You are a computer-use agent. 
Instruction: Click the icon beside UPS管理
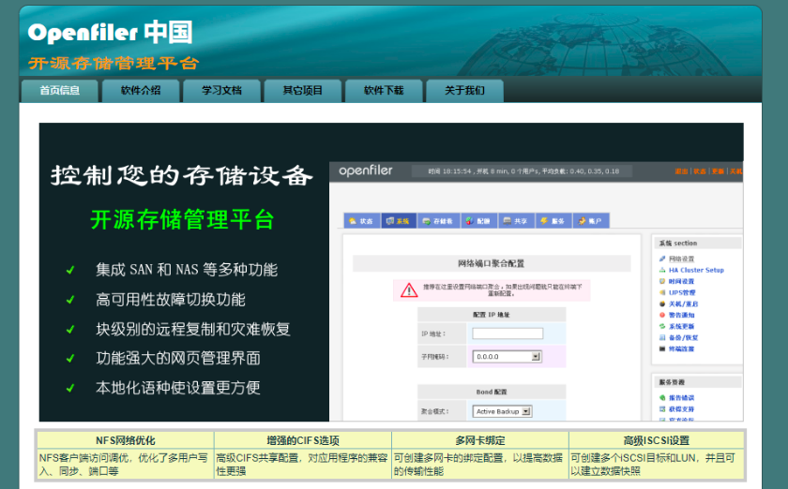click(662, 292)
